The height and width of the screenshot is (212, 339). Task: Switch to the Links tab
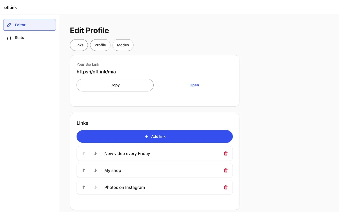79,45
